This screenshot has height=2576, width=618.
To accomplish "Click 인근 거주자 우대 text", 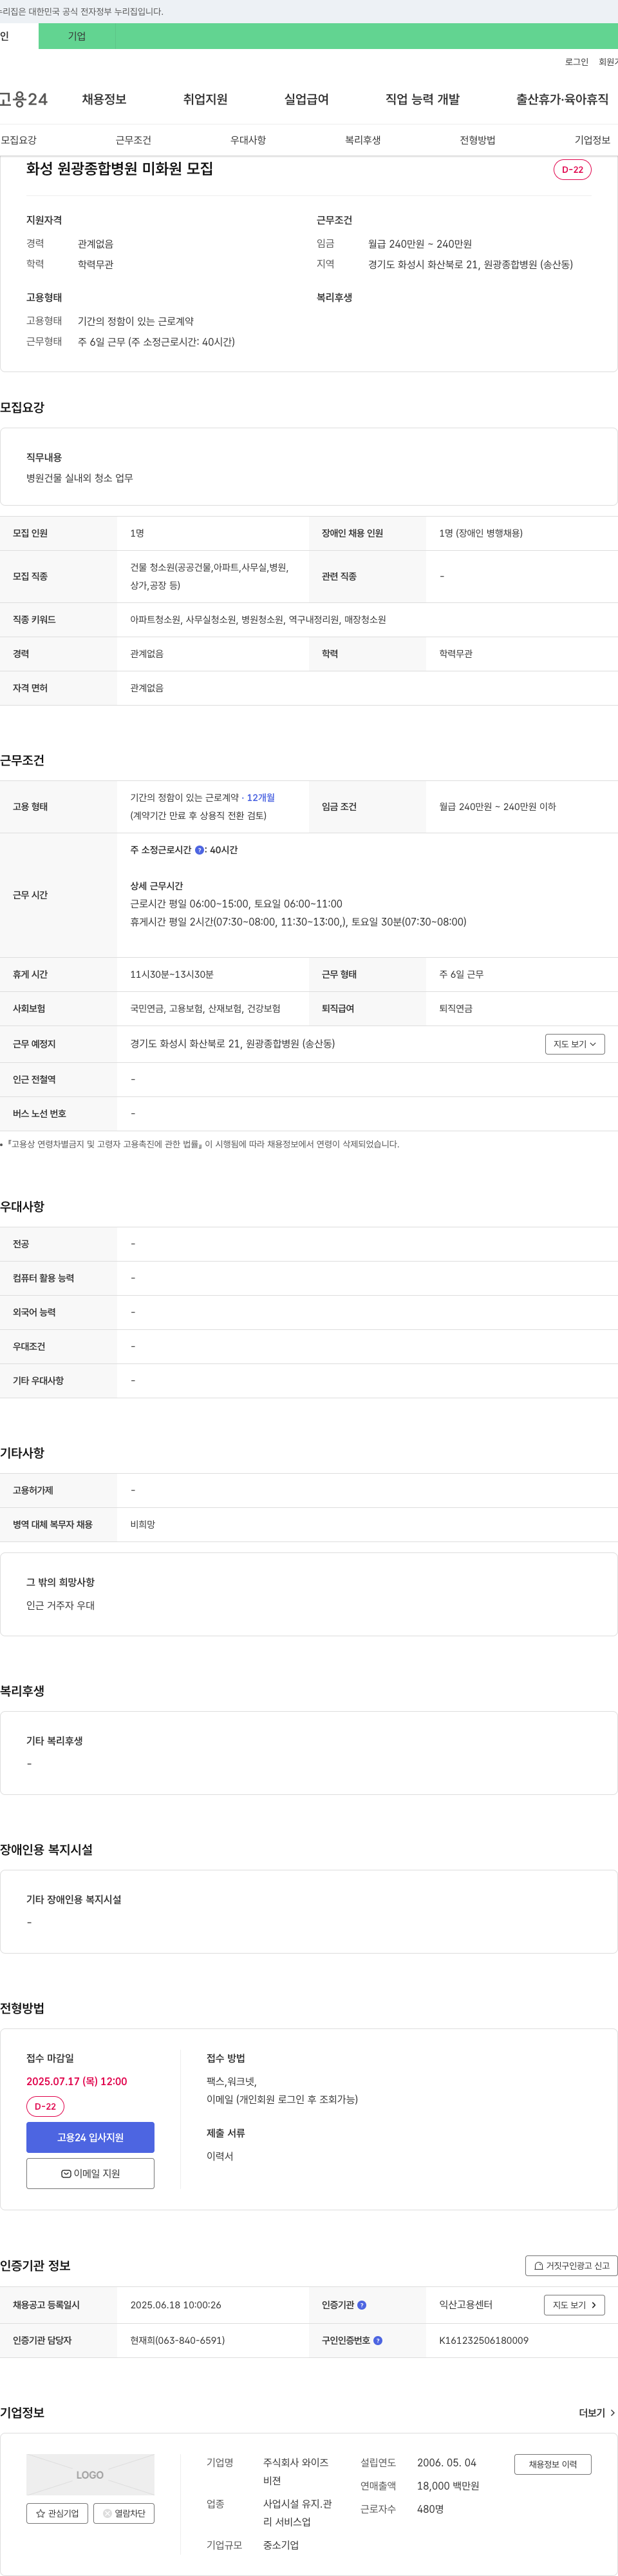I will point(61,1605).
